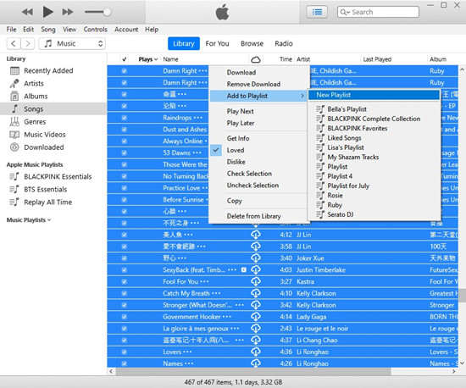Click the cloud status column header
Screen dimensions: 466x388
[x=256, y=59]
